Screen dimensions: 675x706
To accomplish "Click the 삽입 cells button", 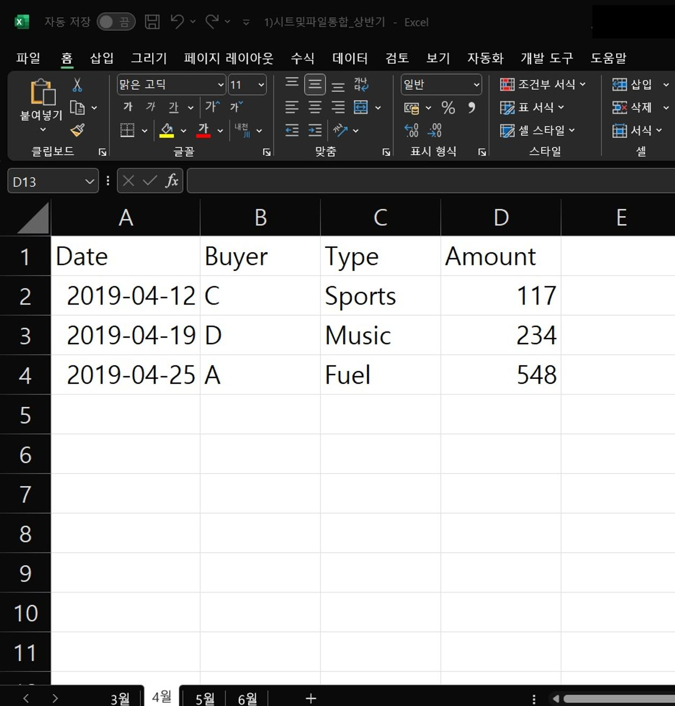I will point(632,85).
